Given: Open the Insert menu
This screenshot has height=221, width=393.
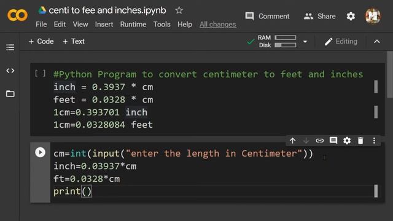Looking at the screenshot, I should (x=104, y=25).
